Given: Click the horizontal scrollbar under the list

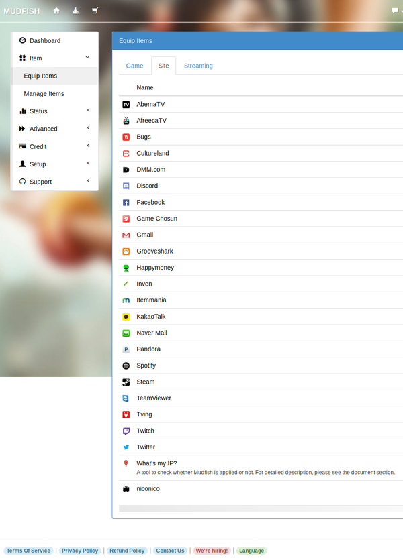Looking at the screenshot, I should point(261,508).
